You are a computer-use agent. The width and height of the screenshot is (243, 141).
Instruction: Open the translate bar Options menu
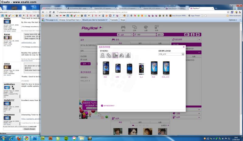(x=233, y=20)
